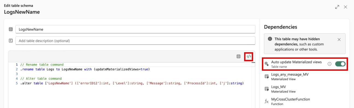This screenshot has width=354, height=108.
Task: Switch to command code view icon
Action: (x=248, y=56)
